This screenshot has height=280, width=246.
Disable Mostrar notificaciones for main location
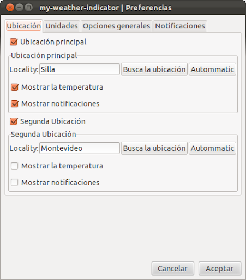click(x=15, y=104)
